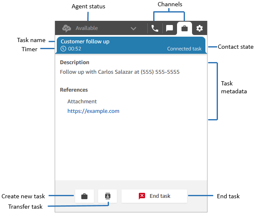258x217 pixels.
Task: Click the clock icon beside the timer
Action: [x=63, y=49]
